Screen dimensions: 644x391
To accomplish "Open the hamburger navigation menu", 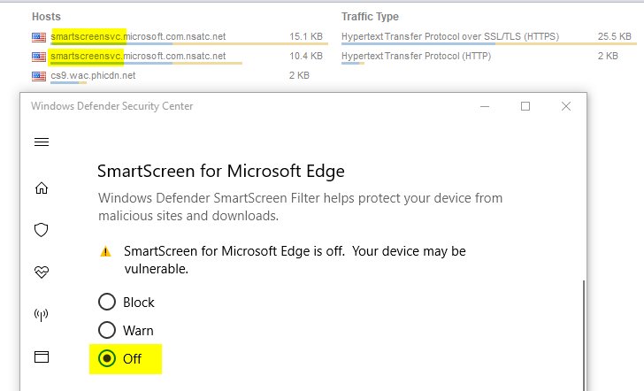I will click(41, 142).
